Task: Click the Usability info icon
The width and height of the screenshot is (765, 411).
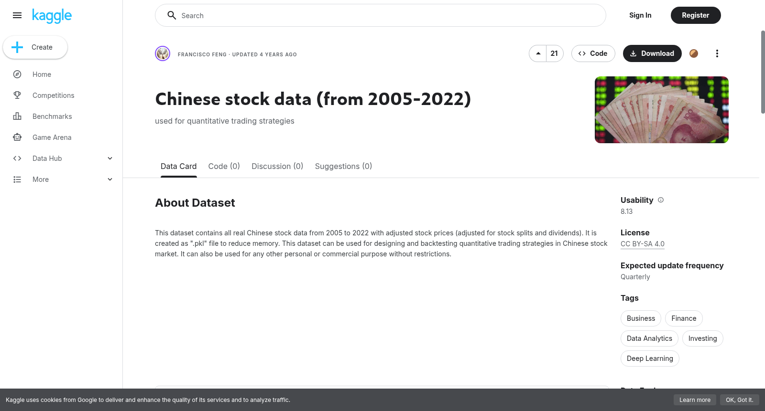Action: pos(661,200)
